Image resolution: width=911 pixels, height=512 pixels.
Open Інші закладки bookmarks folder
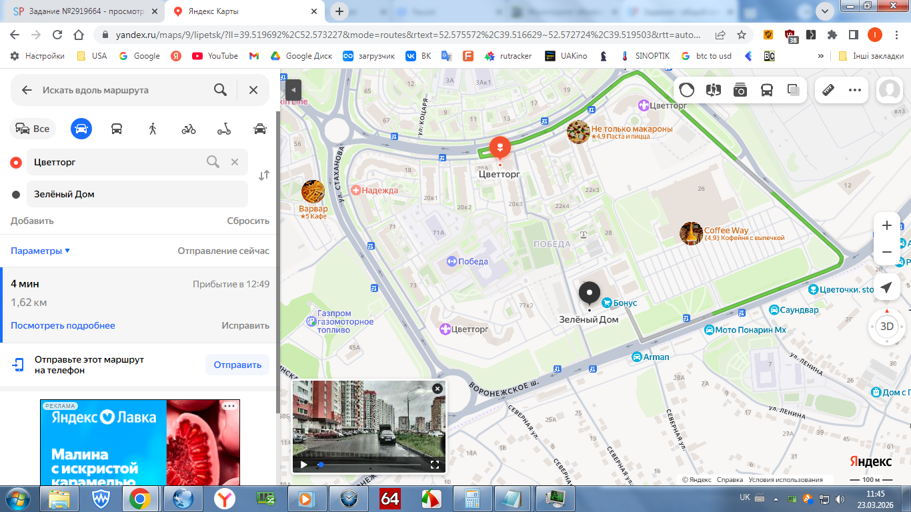(872, 56)
